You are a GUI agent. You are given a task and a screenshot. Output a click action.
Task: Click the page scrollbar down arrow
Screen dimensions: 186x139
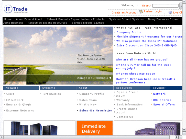click(184, 133)
